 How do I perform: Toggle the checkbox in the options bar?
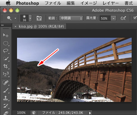point(135,18)
